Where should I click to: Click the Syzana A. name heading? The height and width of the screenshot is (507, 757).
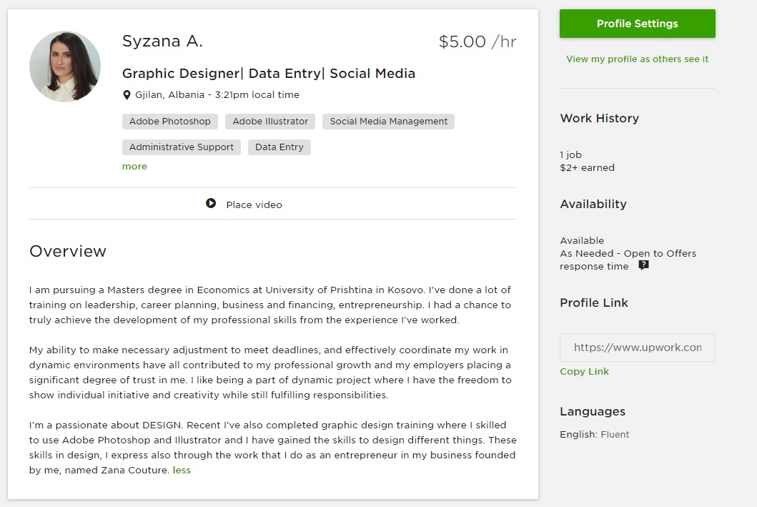pos(163,41)
